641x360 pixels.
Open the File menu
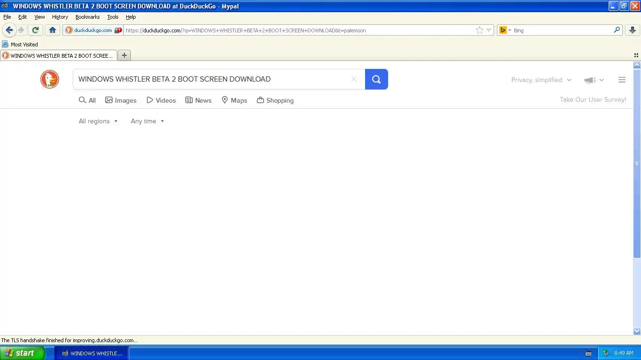pyautogui.click(x=7, y=17)
